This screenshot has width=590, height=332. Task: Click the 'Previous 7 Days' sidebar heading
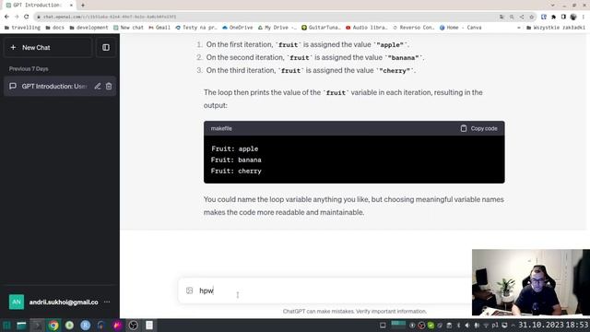pyautogui.click(x=29, y=69)
